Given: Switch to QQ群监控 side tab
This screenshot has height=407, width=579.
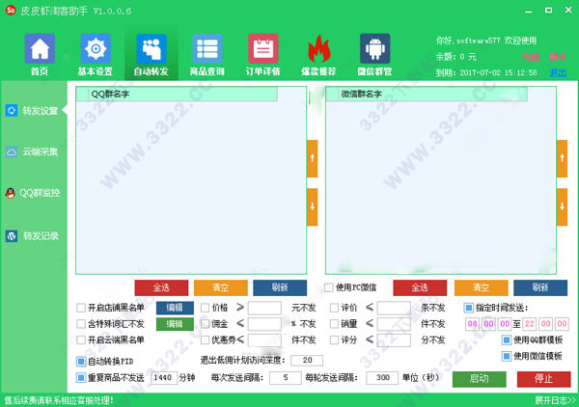Looking at the screenshot, I should pos(40,193).
